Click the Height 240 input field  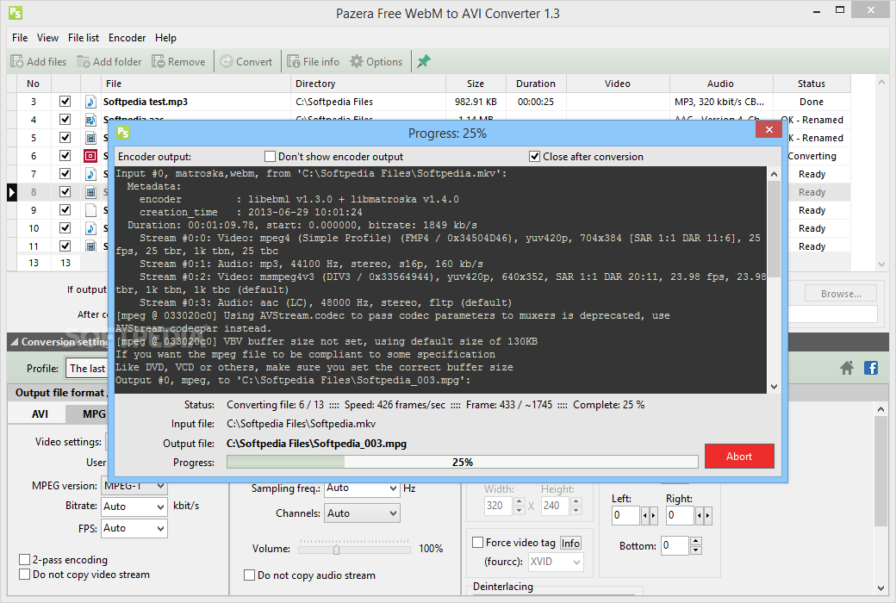[x=555, y=506]
